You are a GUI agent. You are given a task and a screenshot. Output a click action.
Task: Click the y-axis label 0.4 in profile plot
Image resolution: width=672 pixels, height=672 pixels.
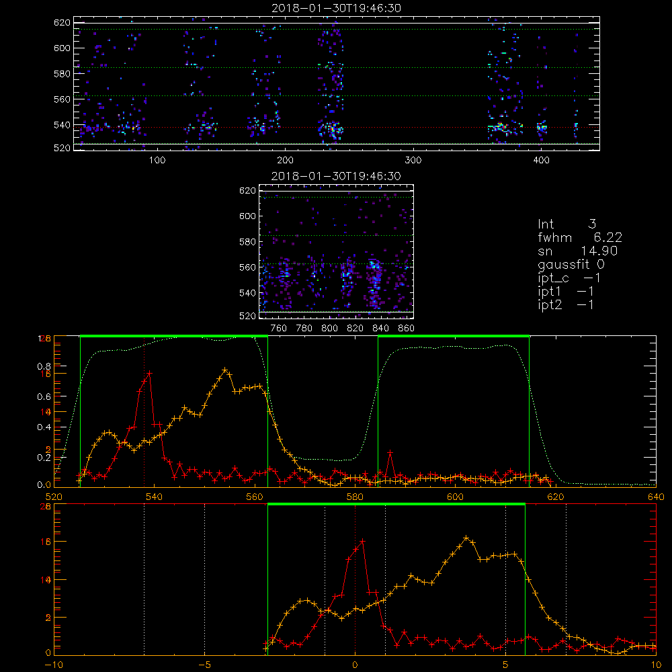tap(44, 427)
